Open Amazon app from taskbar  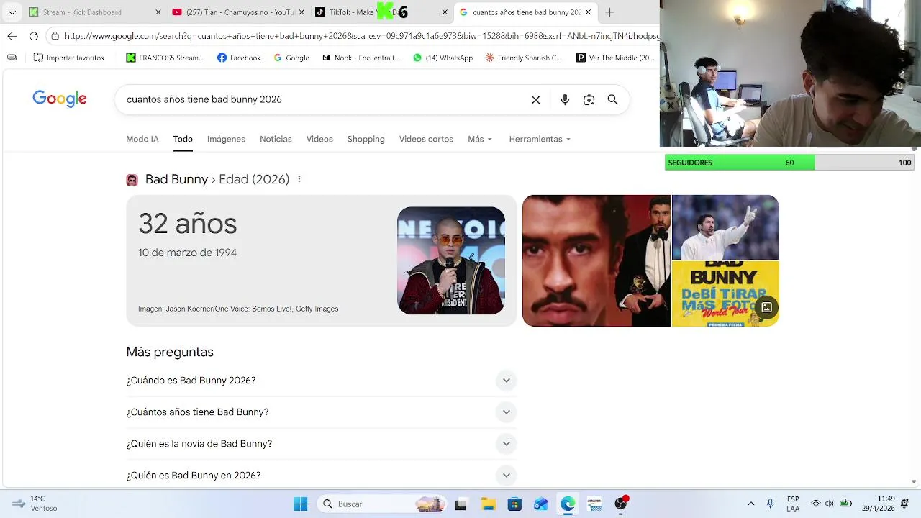(x=594, y=504)
